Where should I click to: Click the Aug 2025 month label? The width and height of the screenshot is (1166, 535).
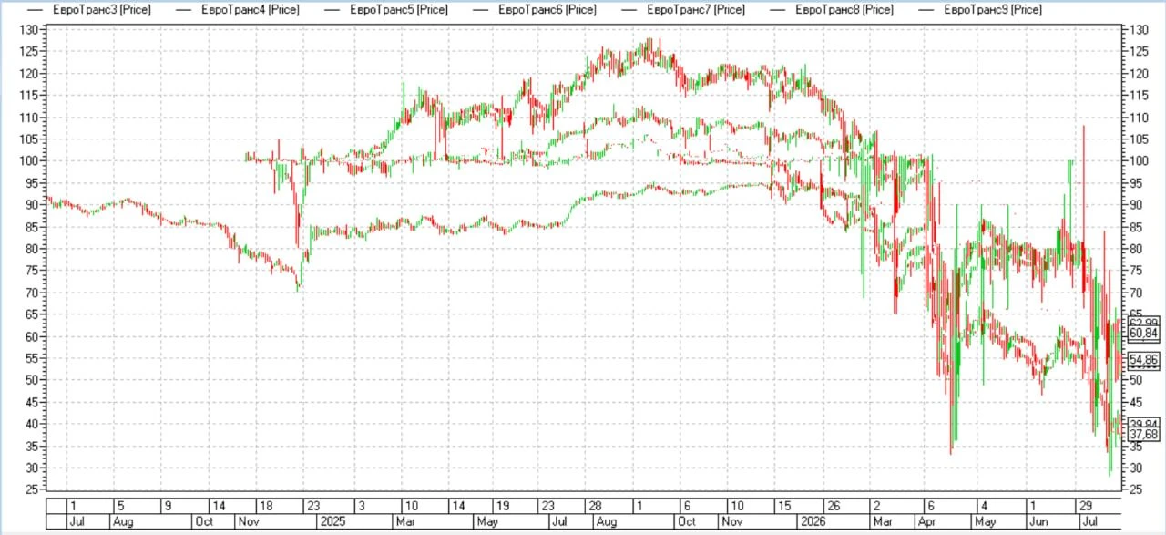pyautogui.click(x=606, y=522)
